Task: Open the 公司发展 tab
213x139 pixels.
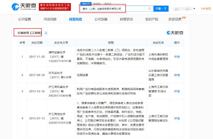Action: click(101, 19)
